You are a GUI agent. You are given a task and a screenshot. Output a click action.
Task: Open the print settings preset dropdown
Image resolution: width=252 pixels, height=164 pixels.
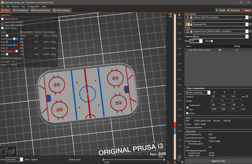247,17
